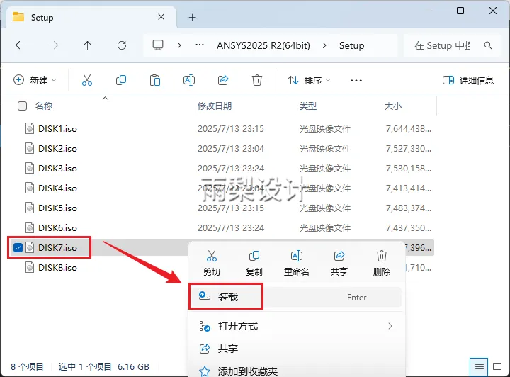Image resolution: width=510 pixels, height=377 pixels.
Task: Open the 新建 dropdown
Action: pos(35,80)
